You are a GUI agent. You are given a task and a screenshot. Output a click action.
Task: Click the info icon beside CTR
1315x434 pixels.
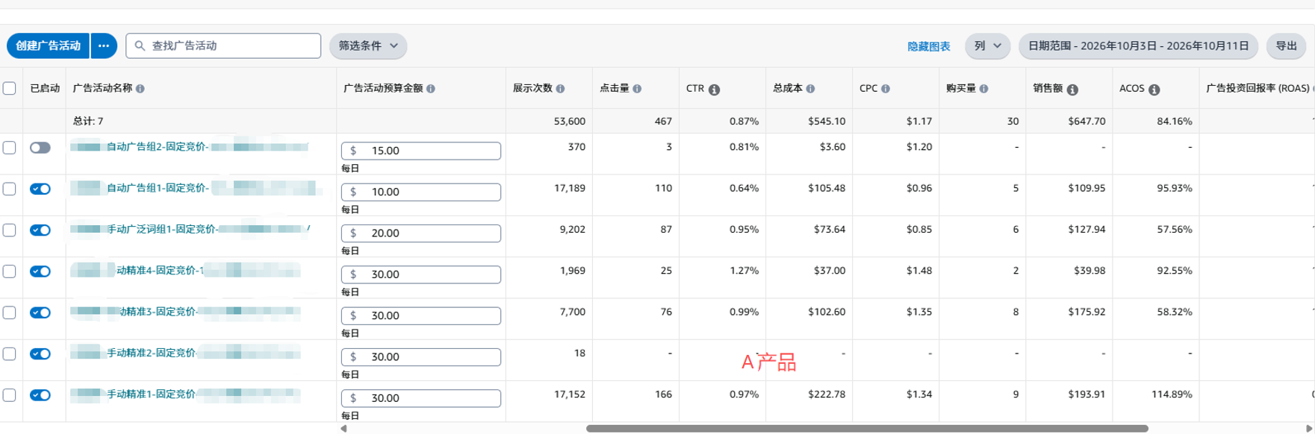[714, 89]
